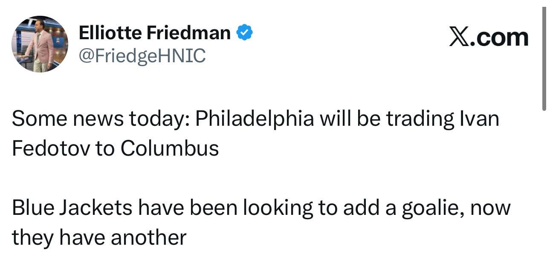
Task: Click the Blue Jackets text in the tweet
Action: (x=72, y=208)
